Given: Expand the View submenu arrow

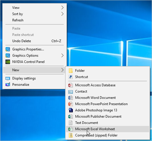Looking at the screenshot, I should click(62, 8).
